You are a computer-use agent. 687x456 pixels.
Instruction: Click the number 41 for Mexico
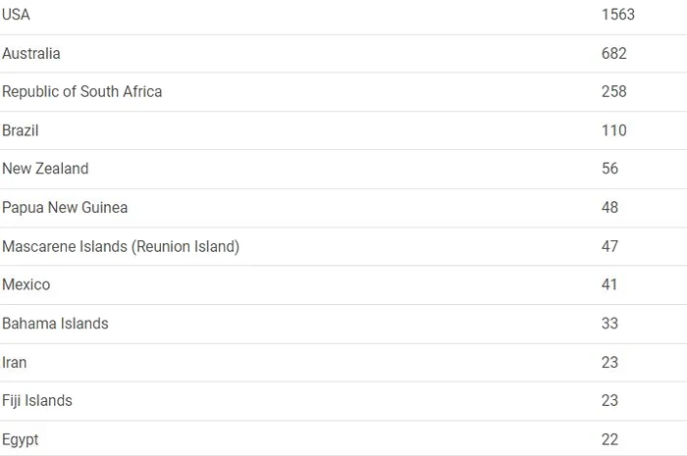[609, 284]
